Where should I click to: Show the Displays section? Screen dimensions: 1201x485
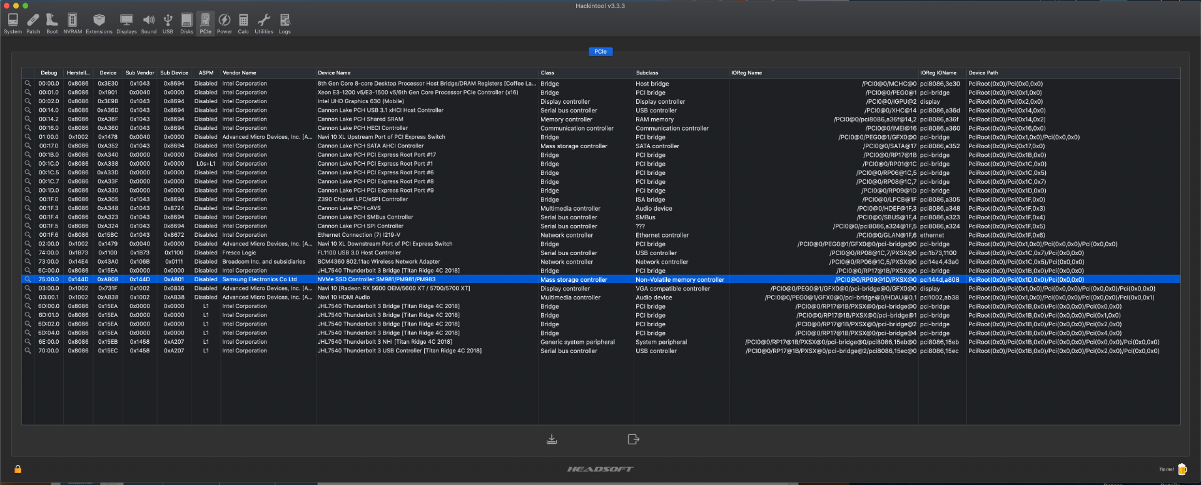pos(126,23)
